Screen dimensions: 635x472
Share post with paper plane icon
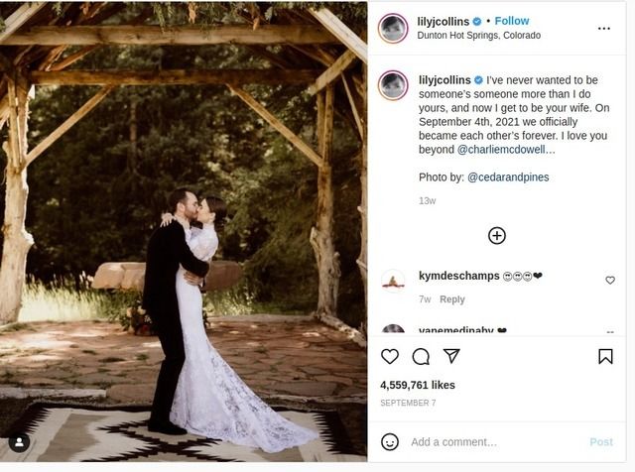click(451, 356)
